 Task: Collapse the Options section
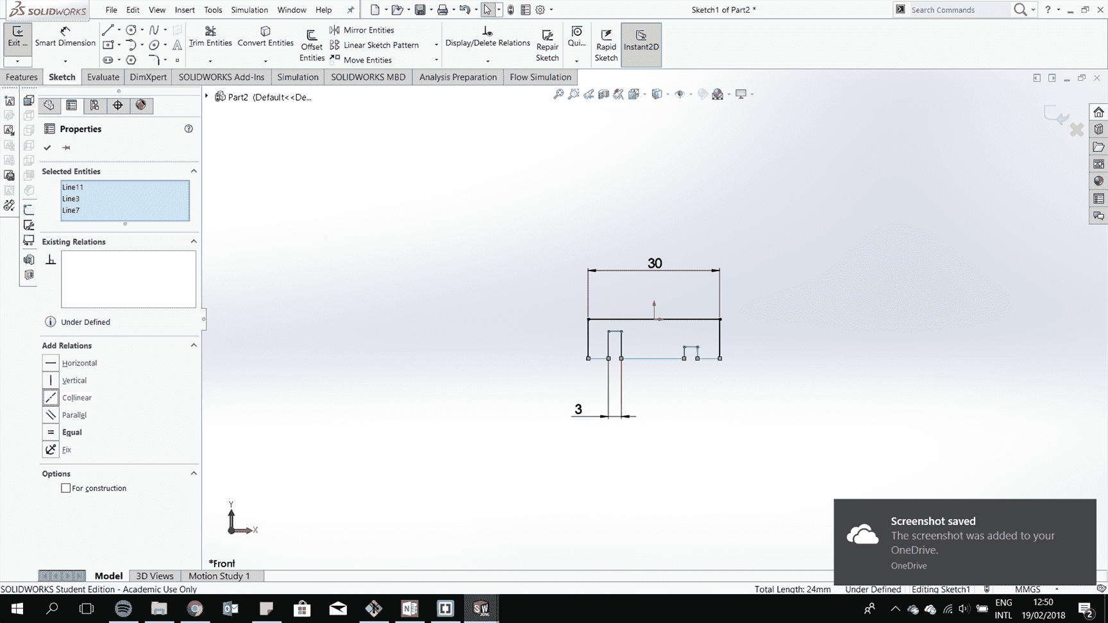tap(194, 474)
